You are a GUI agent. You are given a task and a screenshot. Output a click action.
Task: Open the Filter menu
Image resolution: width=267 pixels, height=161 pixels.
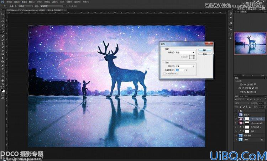click(55, 2)
